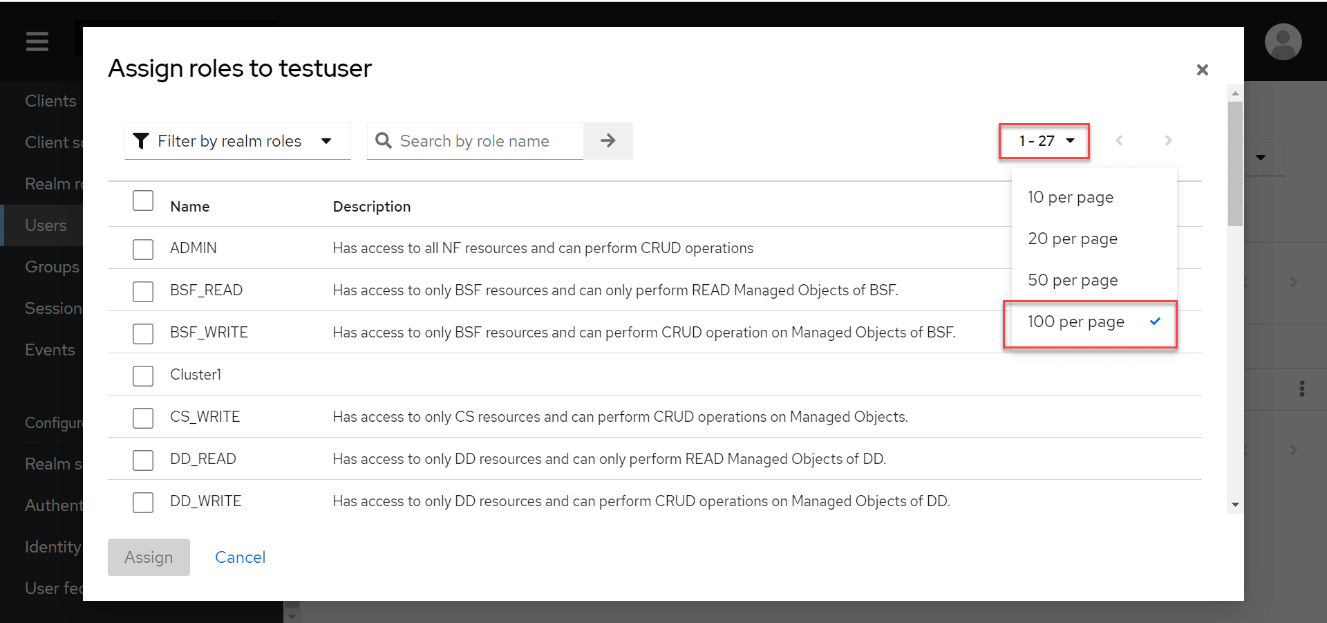Click the search magnifier icon
Viewport: 1327px width, 623px height.
pos(384,140)
